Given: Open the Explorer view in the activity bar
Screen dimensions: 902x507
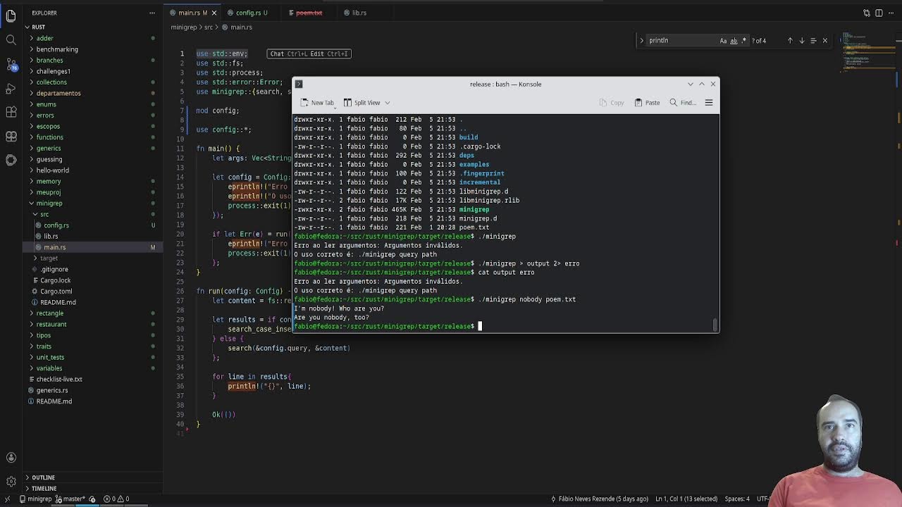Looking at the screenshot, I should (11, 15).
